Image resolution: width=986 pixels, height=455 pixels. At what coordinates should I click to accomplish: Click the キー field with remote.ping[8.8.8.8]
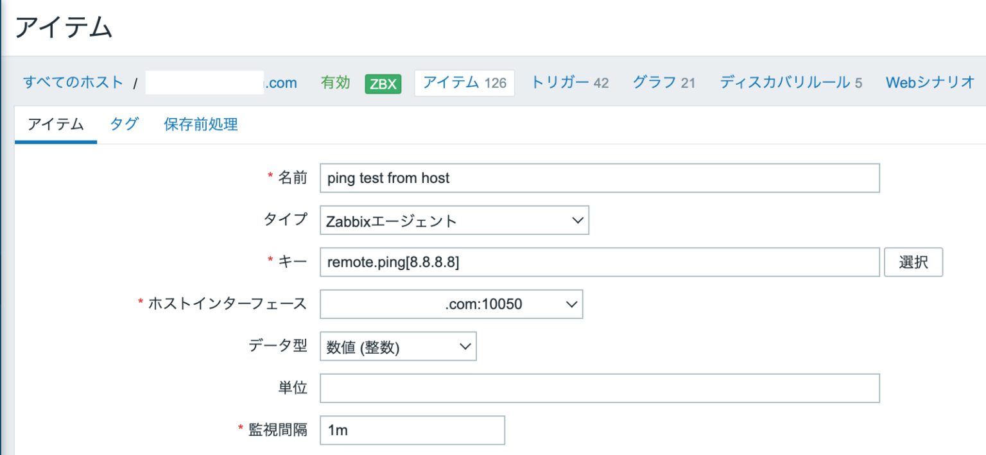[x=600, y=262]
